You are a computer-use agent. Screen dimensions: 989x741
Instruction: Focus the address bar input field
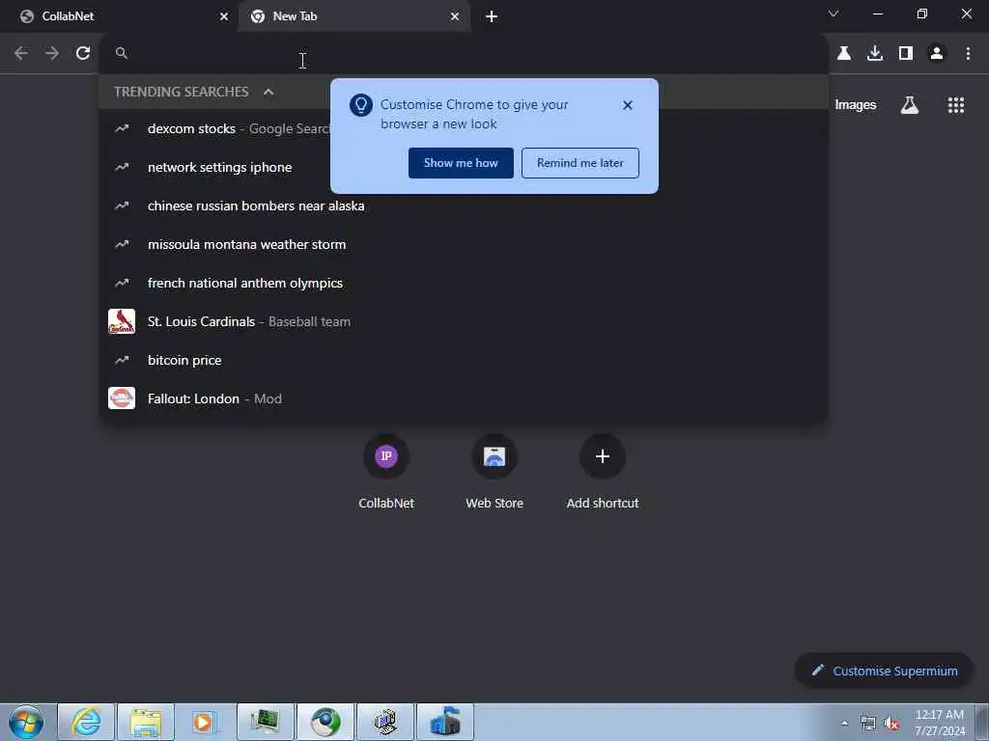click(x=464, y=54)
